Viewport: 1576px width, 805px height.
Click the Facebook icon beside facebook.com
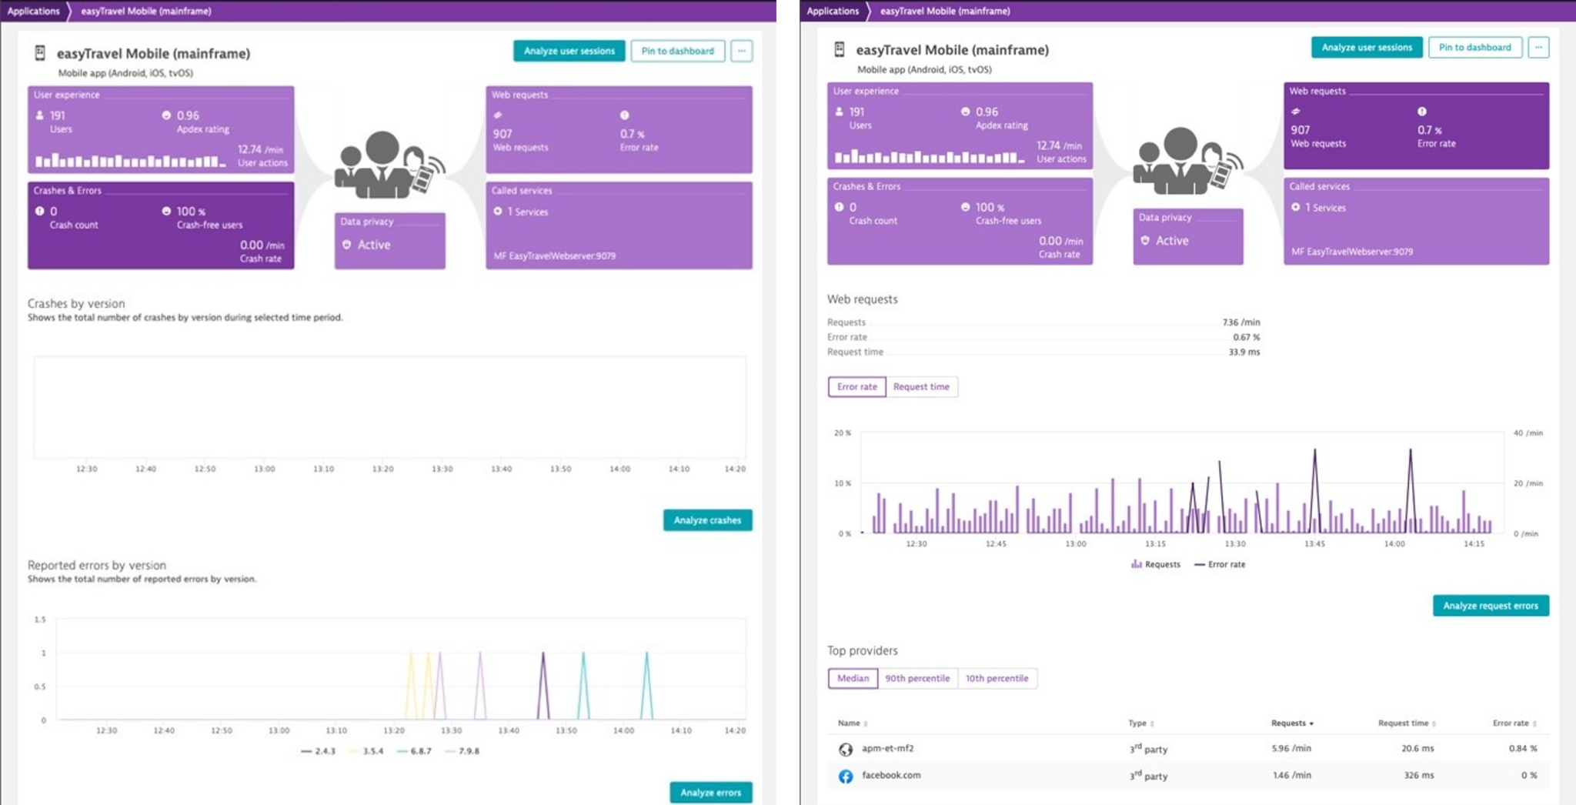845,776
